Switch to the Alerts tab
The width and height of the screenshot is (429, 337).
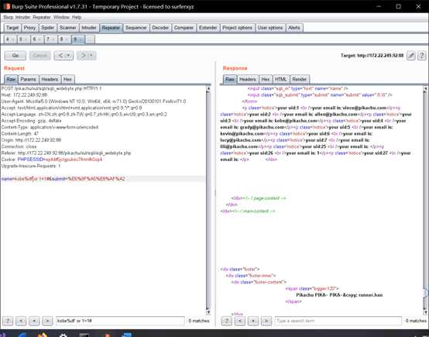(x=294, y=28)
